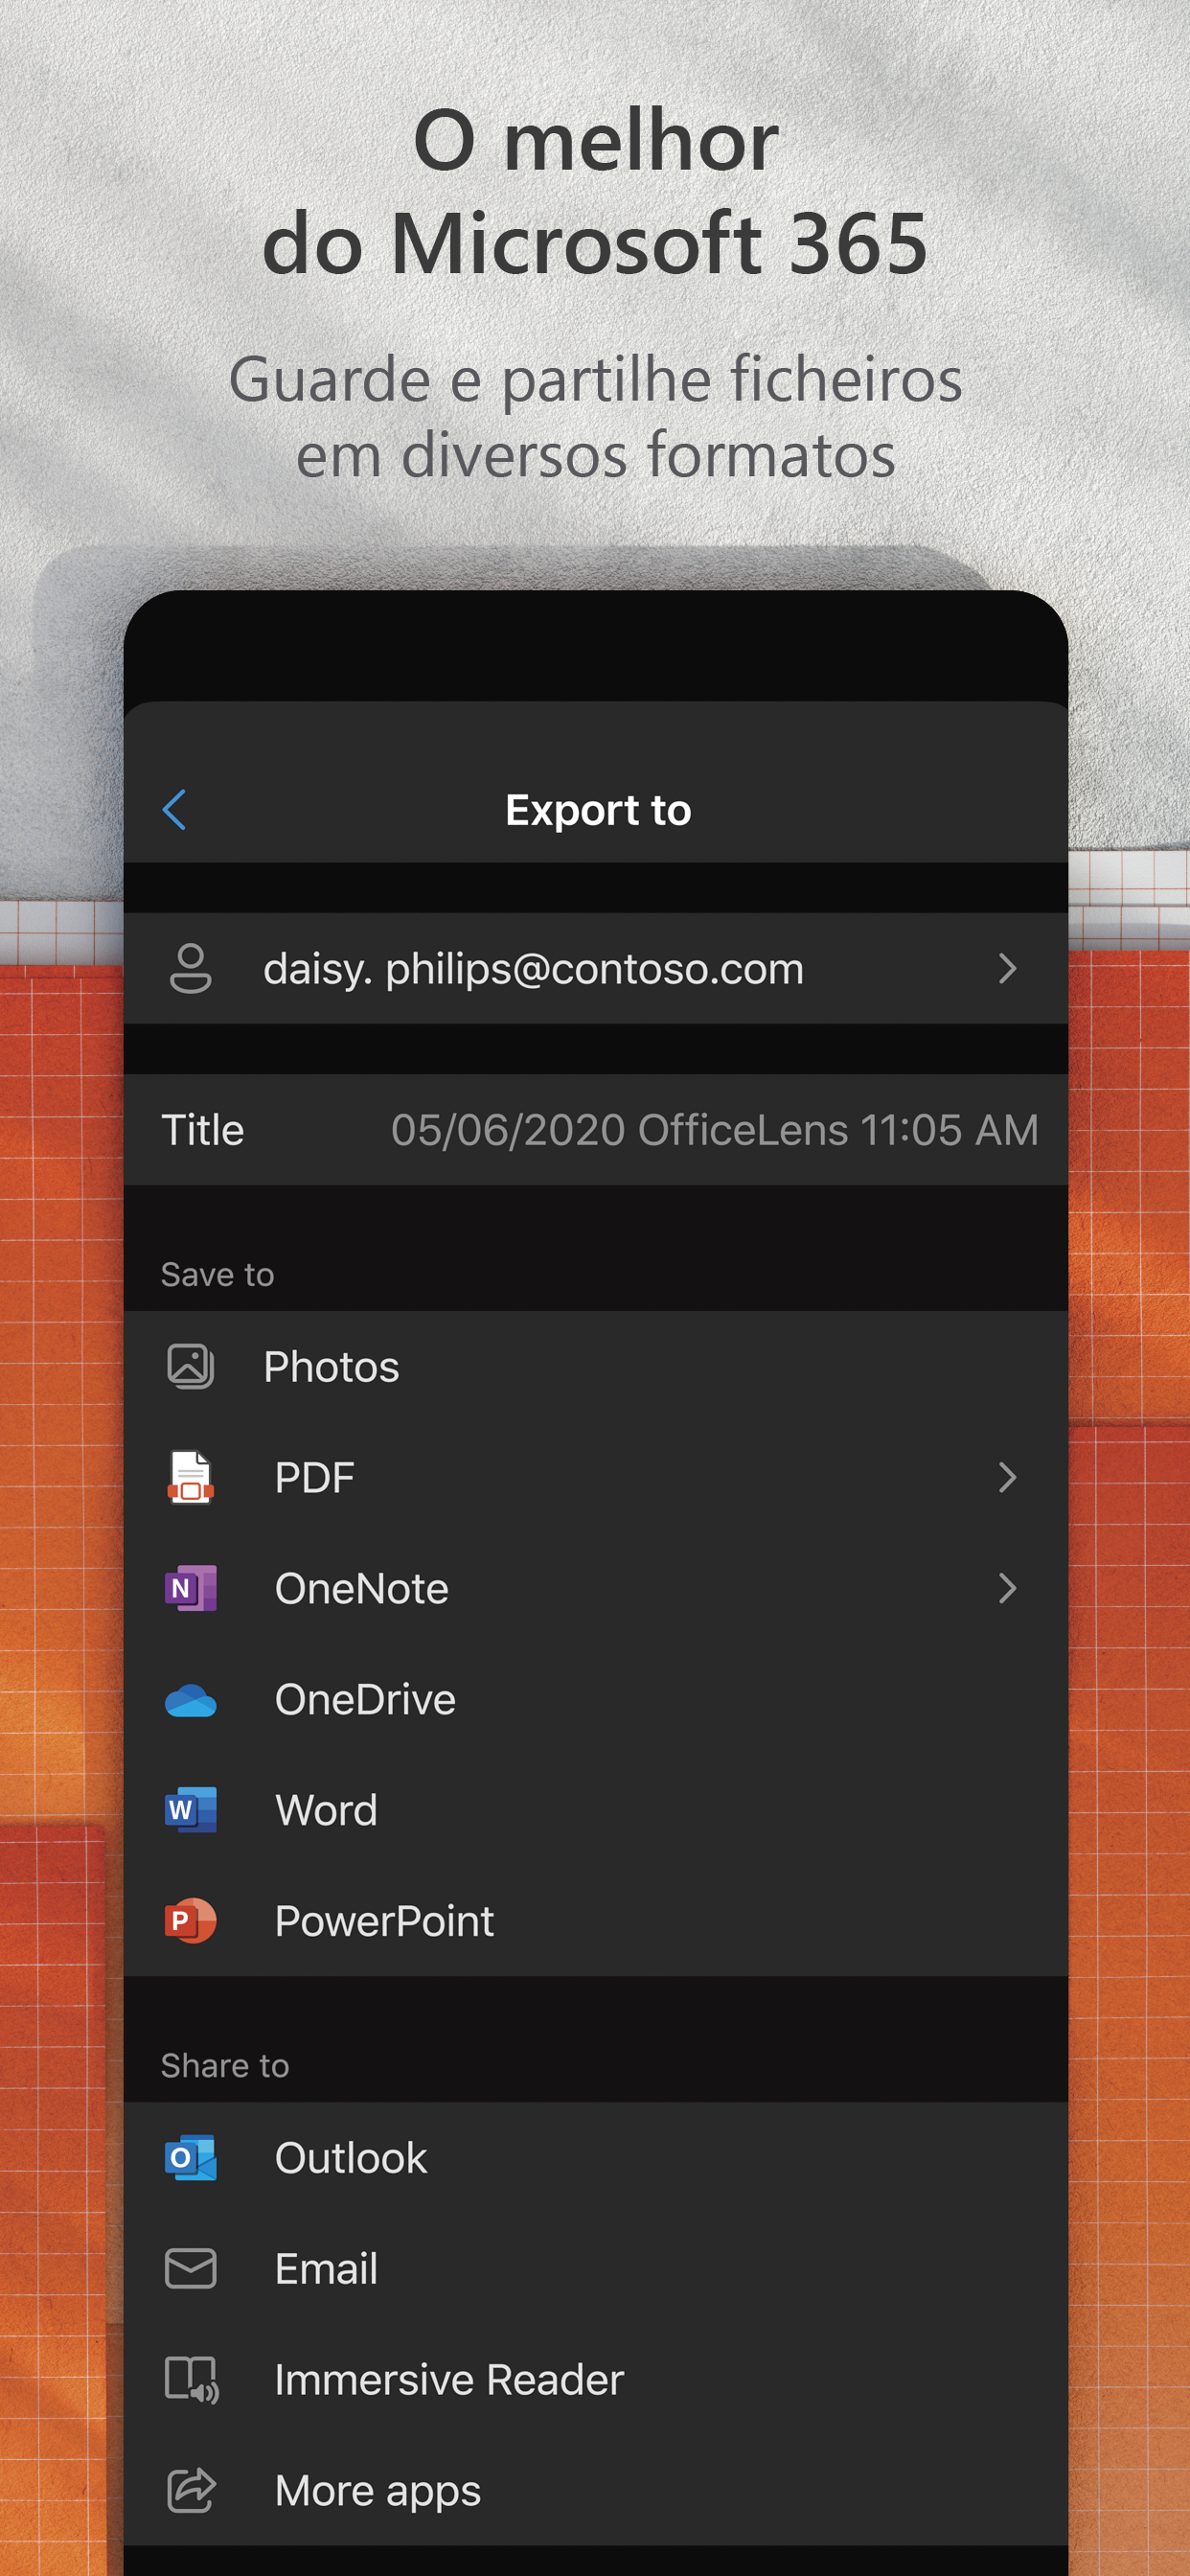
Task: Click the account person icon
Action: click(x=190, y=968)
